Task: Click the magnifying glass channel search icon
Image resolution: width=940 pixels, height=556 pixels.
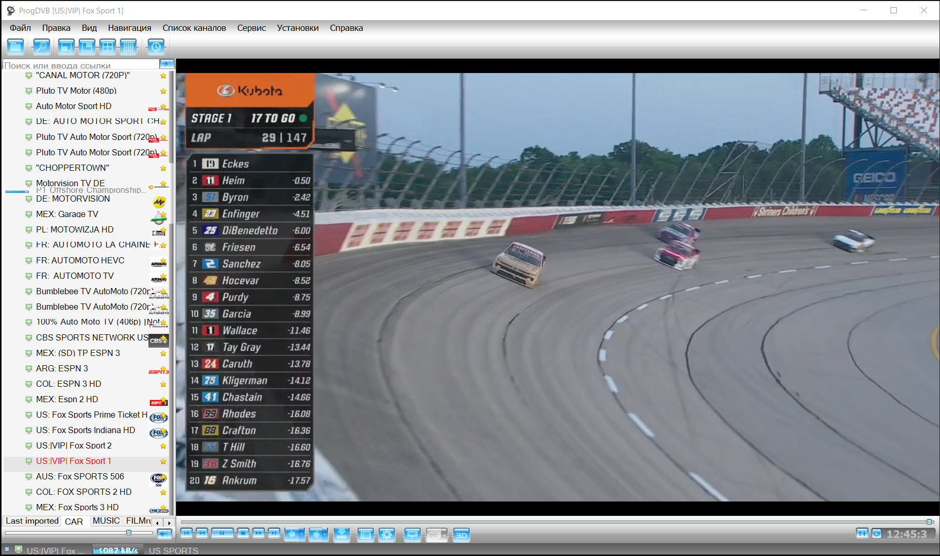Action: coord(41,47)
